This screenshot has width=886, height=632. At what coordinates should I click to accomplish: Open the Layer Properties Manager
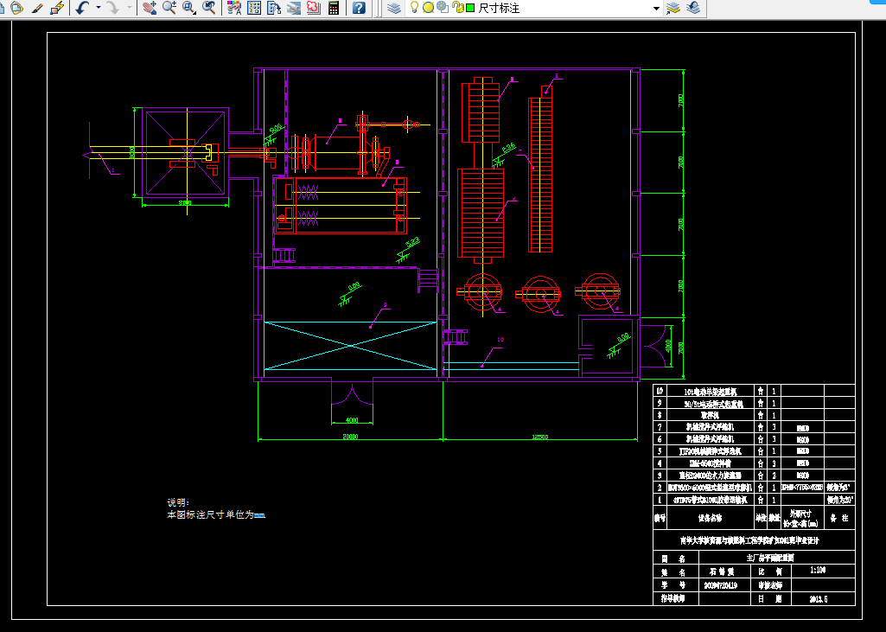394,8
